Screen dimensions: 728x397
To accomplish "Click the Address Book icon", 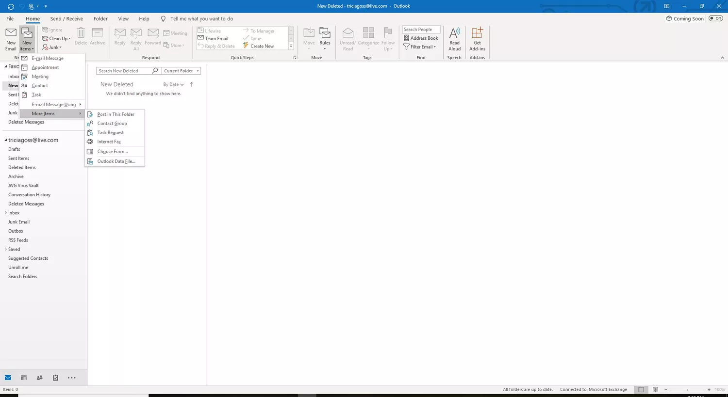I will tap(407, 38).
